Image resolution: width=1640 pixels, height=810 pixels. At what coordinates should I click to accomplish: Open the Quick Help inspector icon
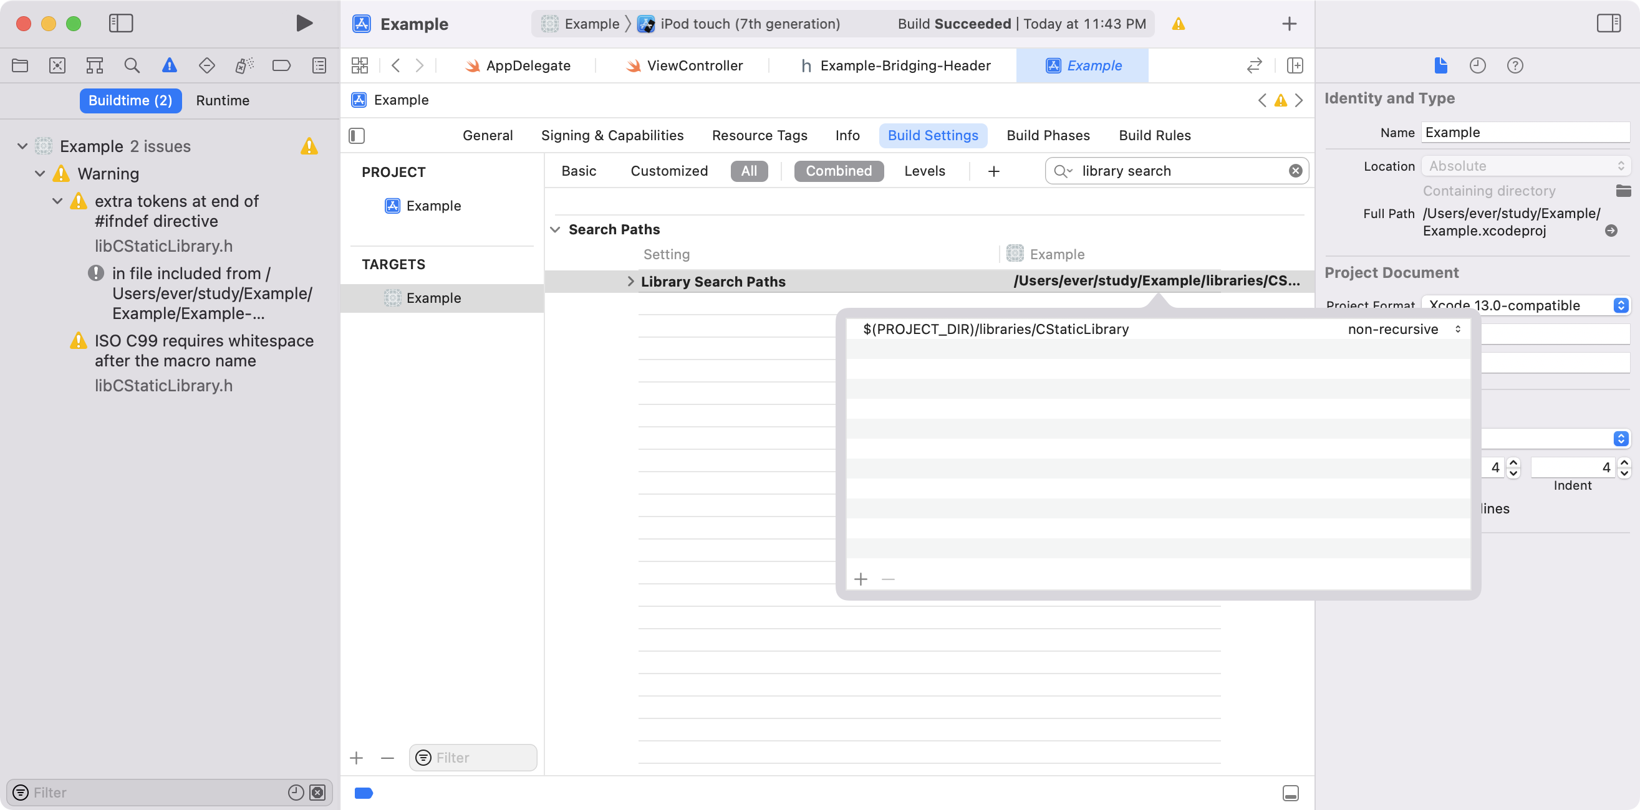[x=1515, y=65]
